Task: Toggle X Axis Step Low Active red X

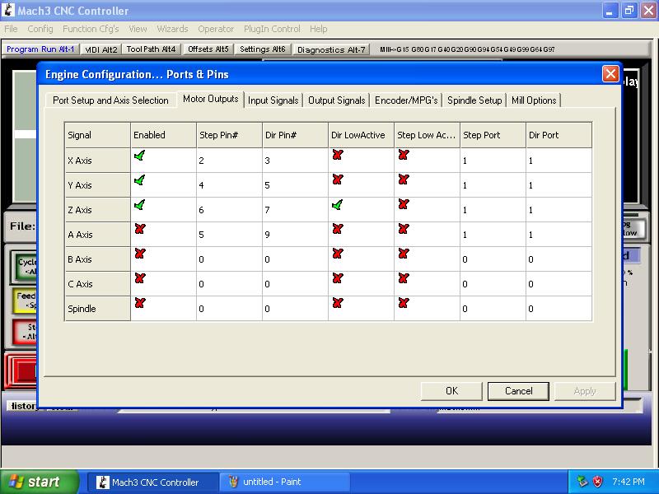Action: 403,156
